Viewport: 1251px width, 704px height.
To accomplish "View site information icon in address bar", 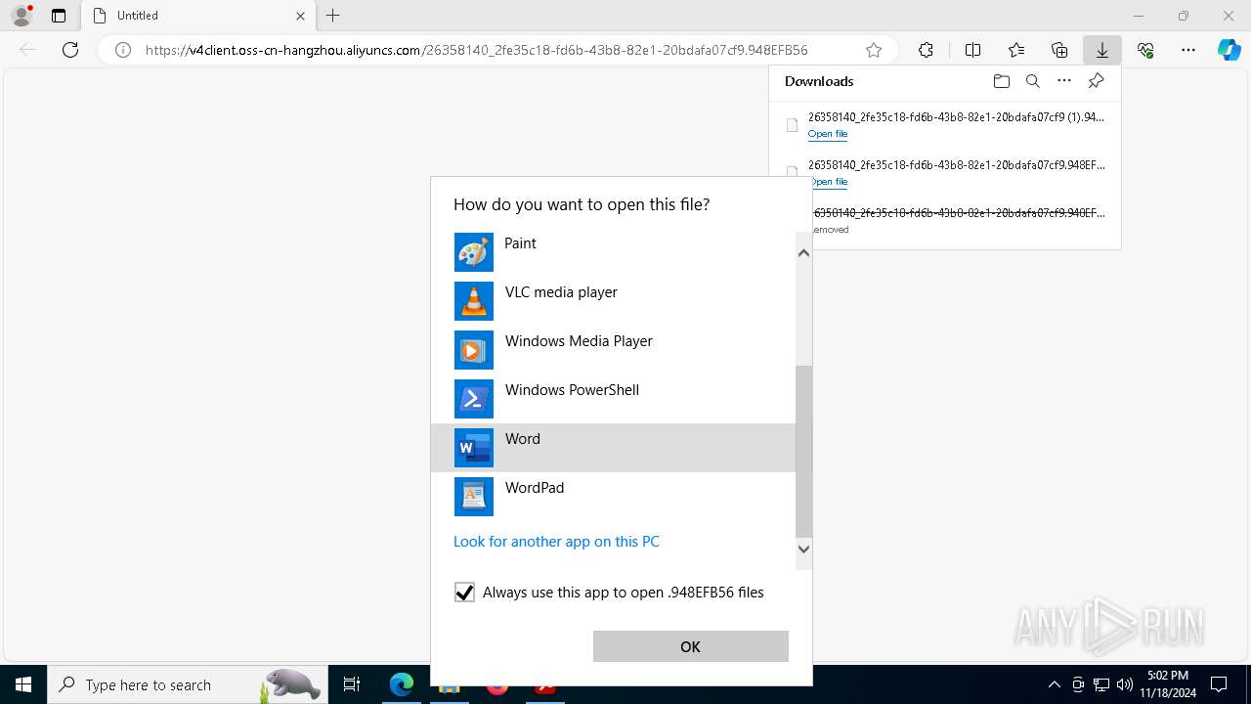I will [123, 50].
